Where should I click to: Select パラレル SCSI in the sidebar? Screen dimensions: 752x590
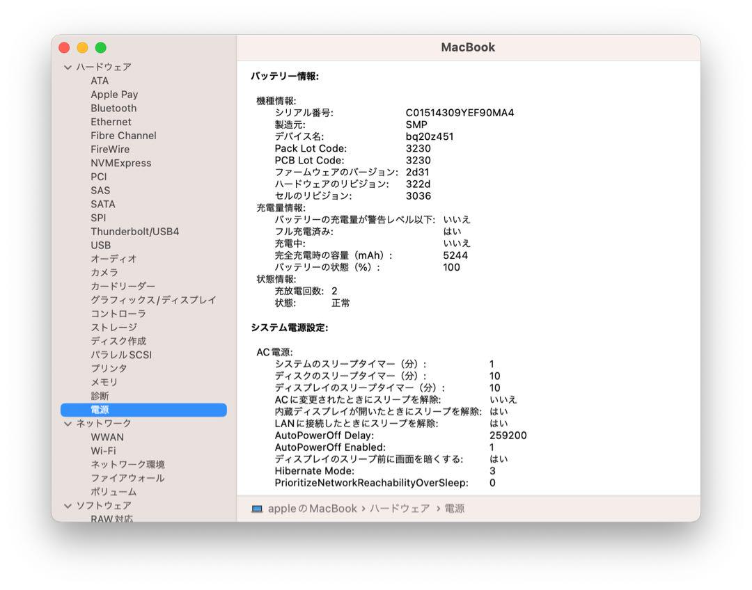(121, 355)
